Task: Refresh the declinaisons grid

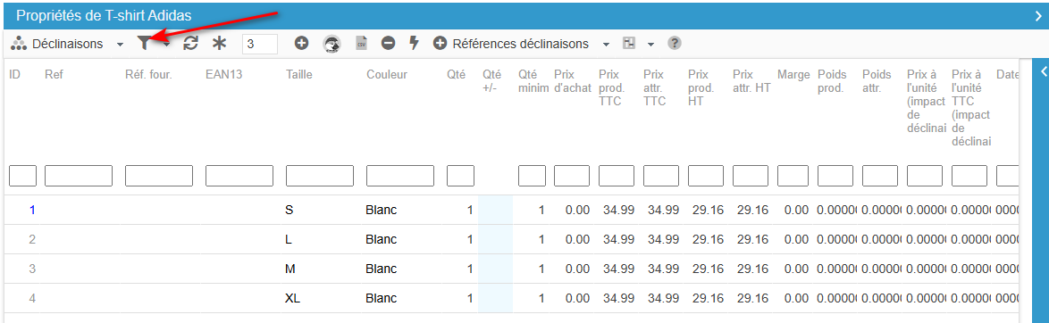Action: (190, 44)
